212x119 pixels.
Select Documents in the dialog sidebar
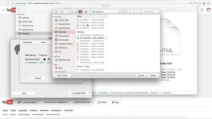[64, 36]
